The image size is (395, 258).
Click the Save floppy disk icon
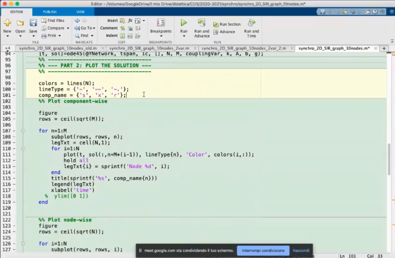33,23
